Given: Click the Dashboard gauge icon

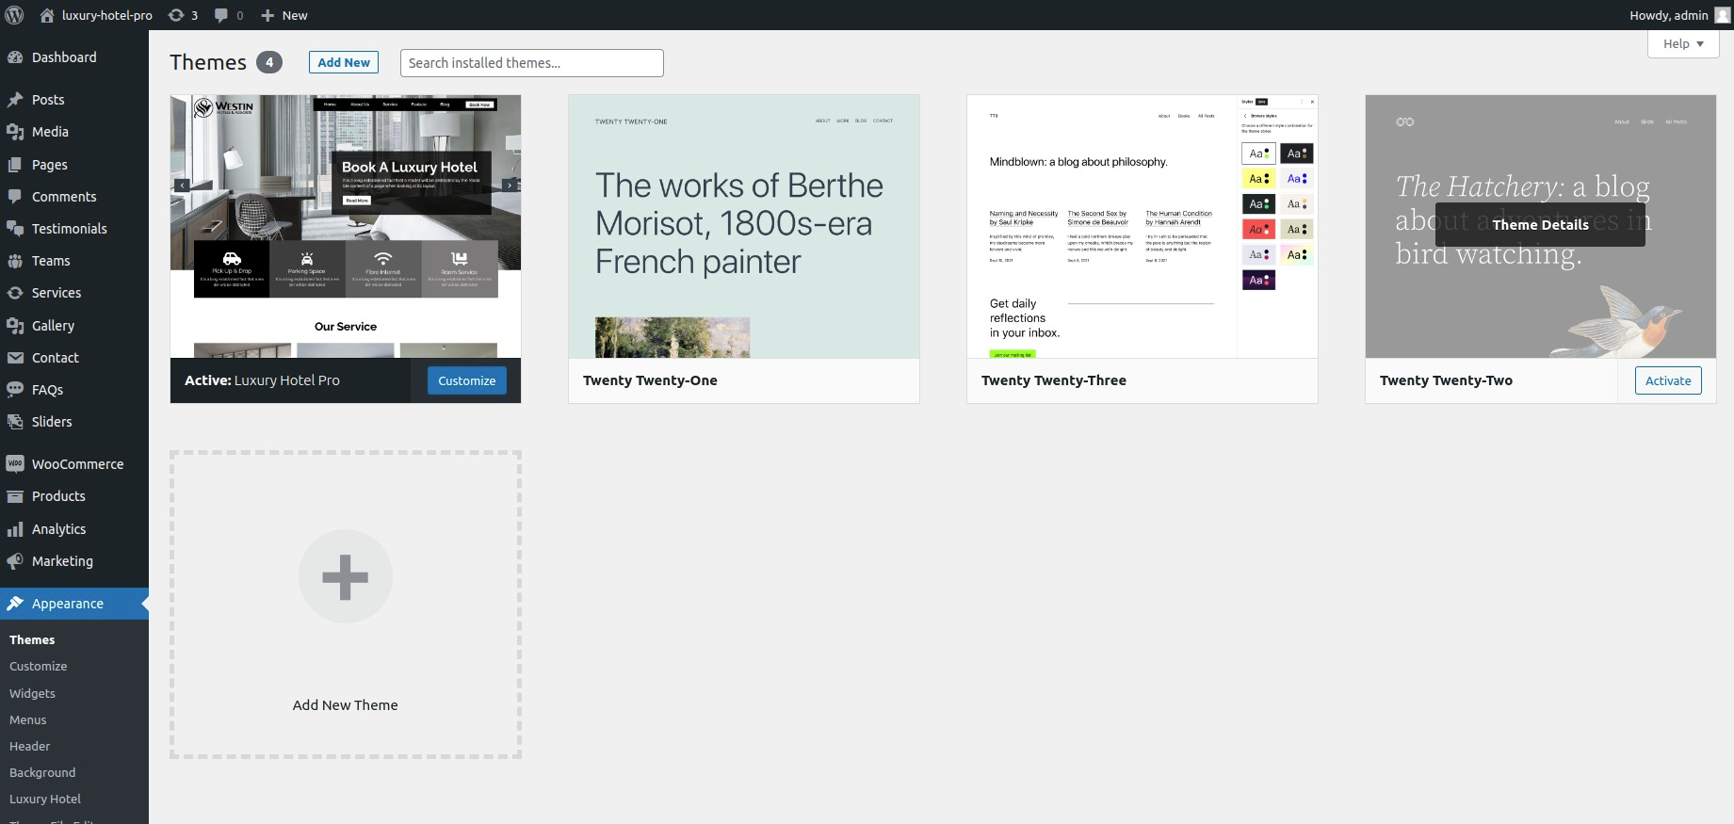Looking at the screenshot, I should click(15, 57).
